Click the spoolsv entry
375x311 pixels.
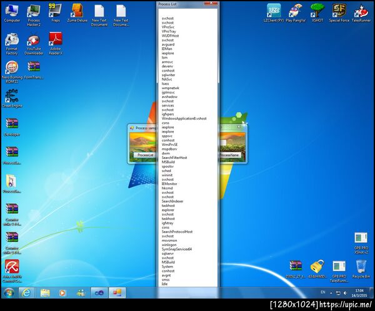click(x=167, y=166)
